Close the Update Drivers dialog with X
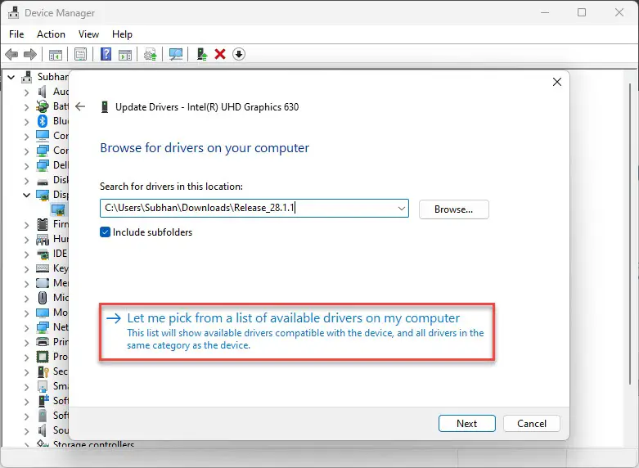The width and height of the screenshot is (639, 468). coord(557,82)
